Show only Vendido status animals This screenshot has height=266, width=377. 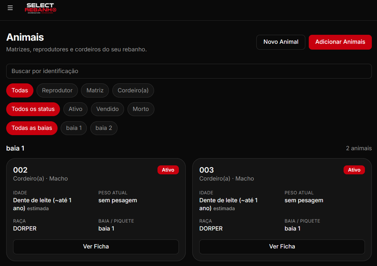108,109
